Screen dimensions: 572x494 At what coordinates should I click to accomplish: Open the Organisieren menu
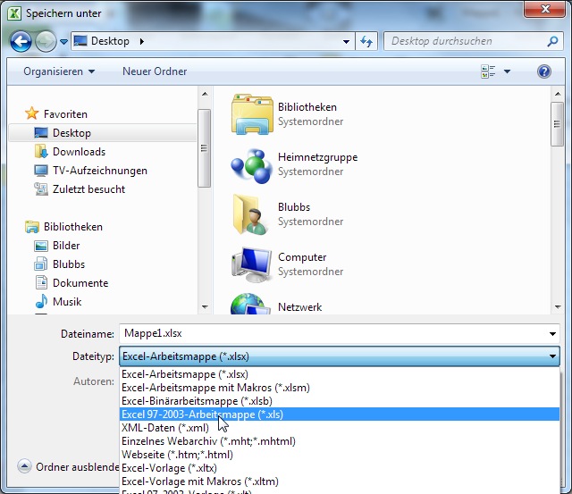coord(59,71)
